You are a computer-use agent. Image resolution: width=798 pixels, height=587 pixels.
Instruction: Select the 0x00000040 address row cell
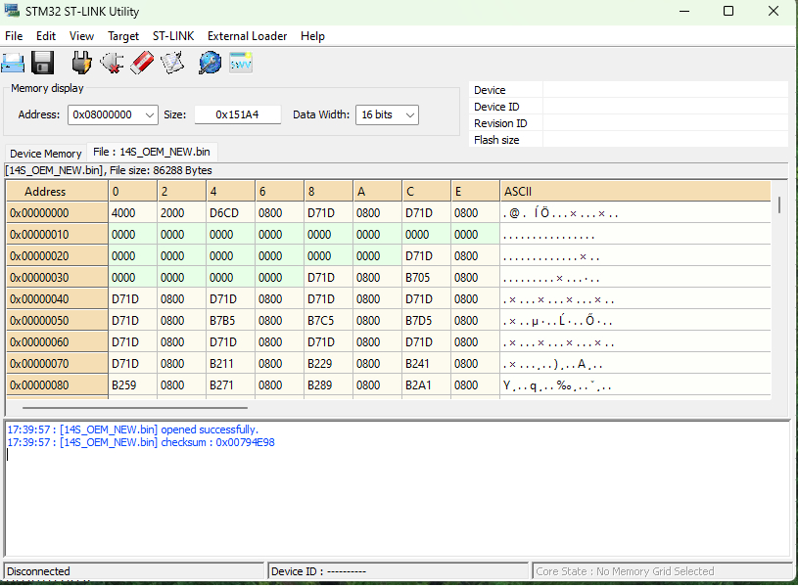(x=56, y=299)
